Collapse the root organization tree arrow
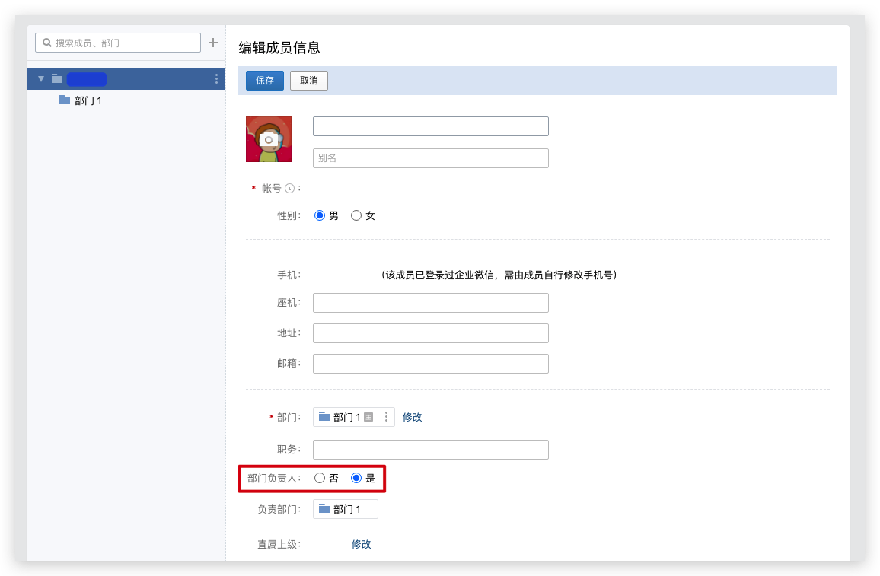Screen dimensions: 880x576 [41, 79]
